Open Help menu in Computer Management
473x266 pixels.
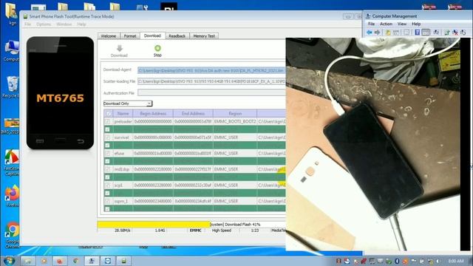tap(416, 24)
